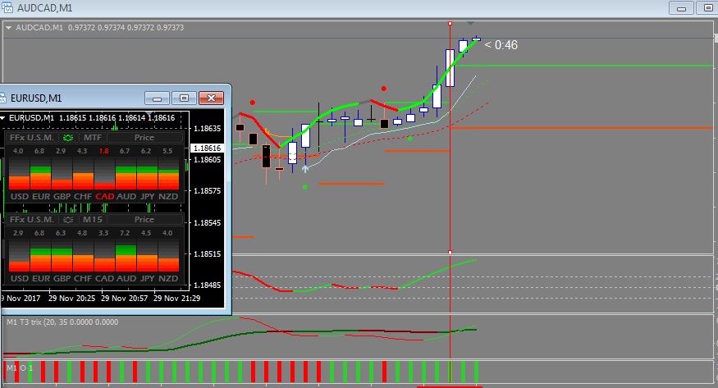The image size is (718, 388).
Task: Select GBP label in the MTF panel
Action: click(x=62, y=196)
